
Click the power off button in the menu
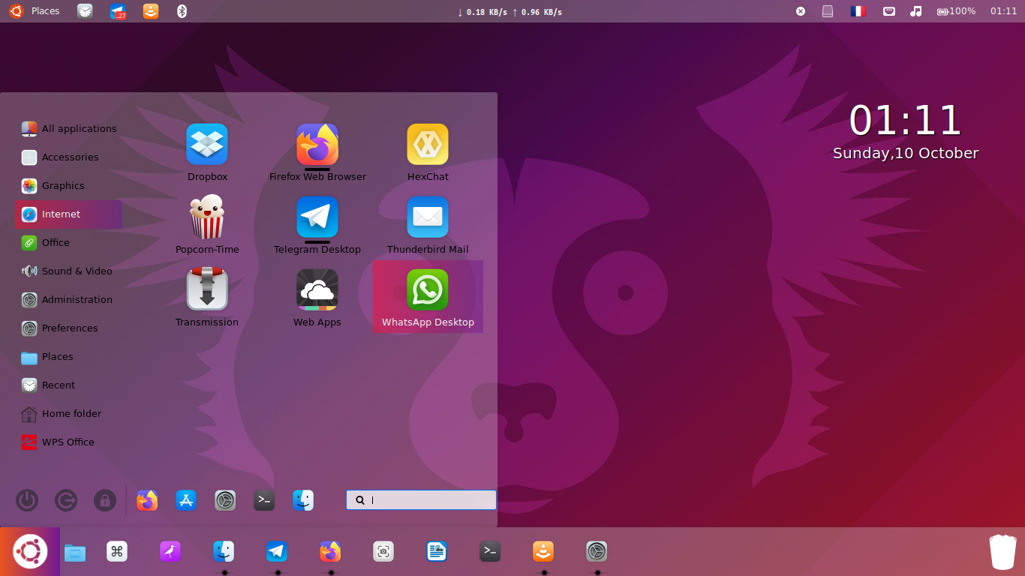click(27, 500)
